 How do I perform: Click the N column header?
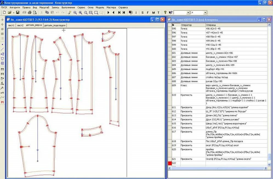pos(176,25)
